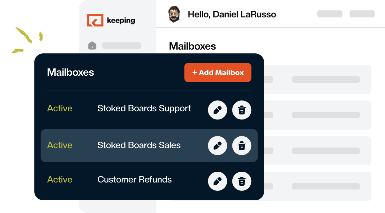Select the Stoked Boards Sales mailbox name
385x213 pixels.
[139, 145]
